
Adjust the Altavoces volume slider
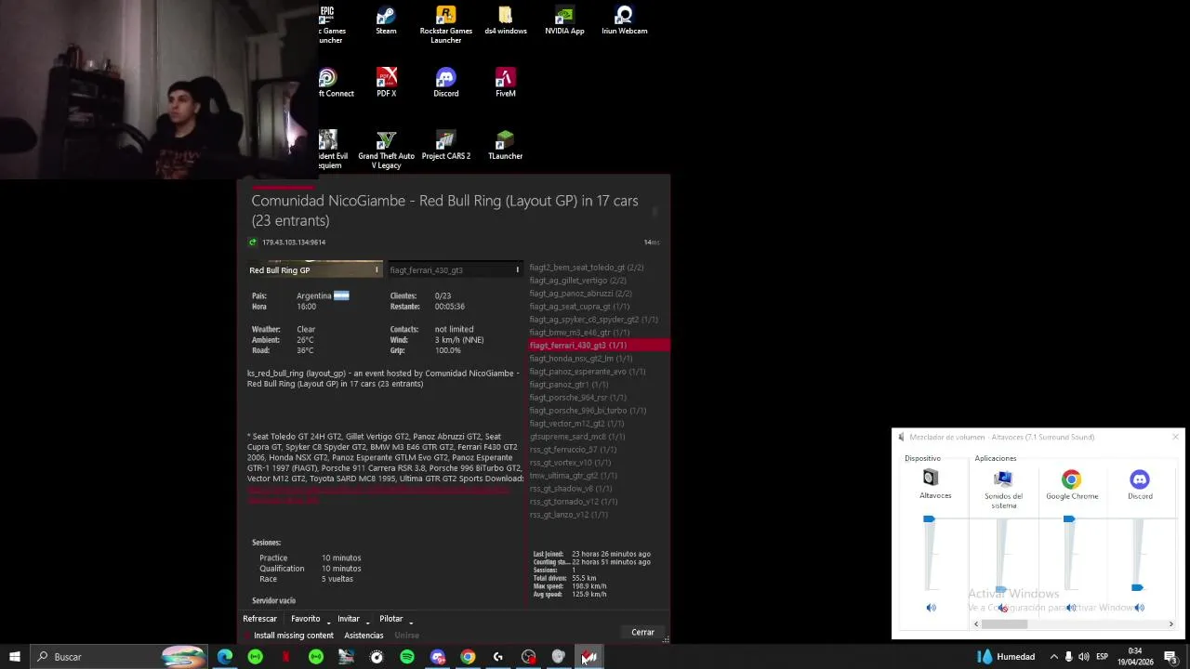tap(929, 519)
